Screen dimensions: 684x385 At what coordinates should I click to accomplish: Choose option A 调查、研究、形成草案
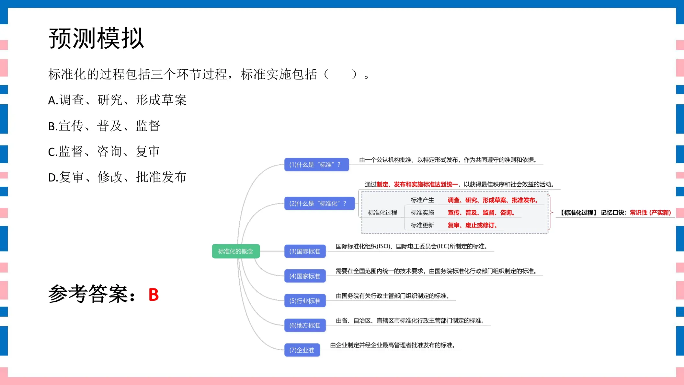tap(117, 100)
